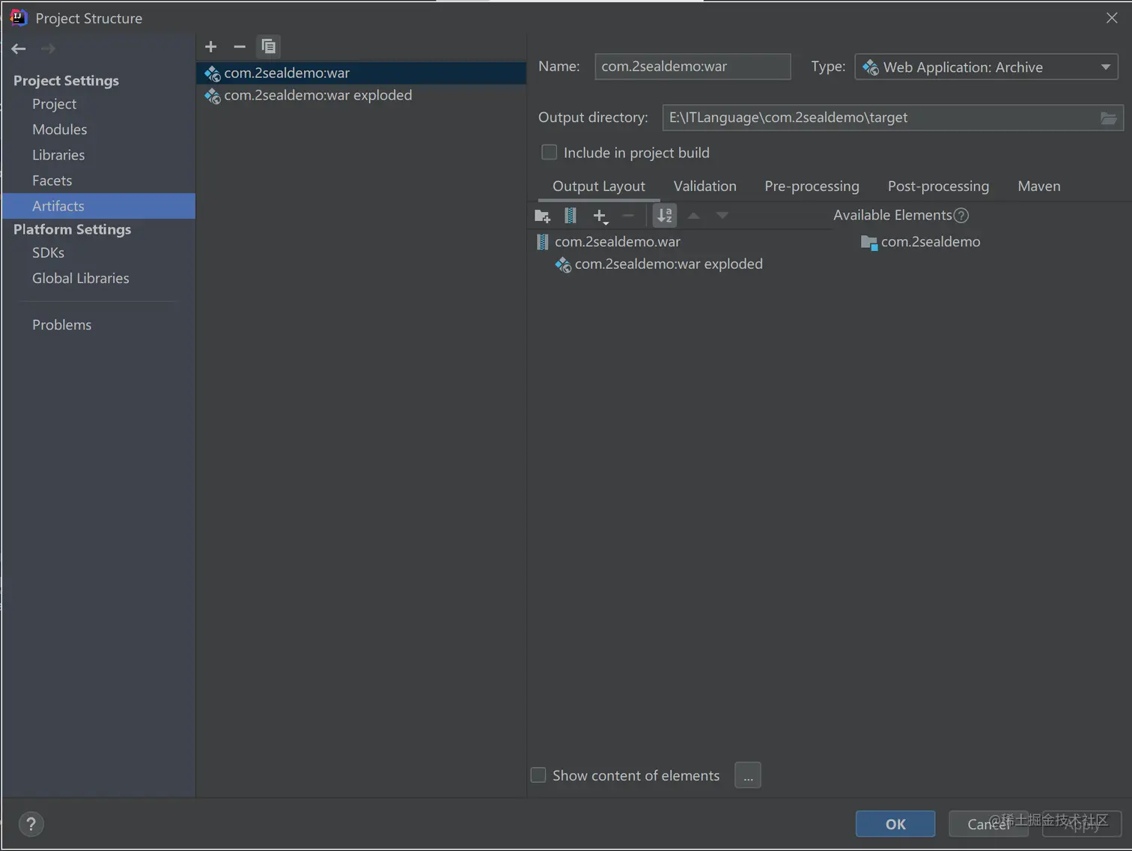Click the OK button
The height and width of the screenshot is (851, 1132).
895,824
